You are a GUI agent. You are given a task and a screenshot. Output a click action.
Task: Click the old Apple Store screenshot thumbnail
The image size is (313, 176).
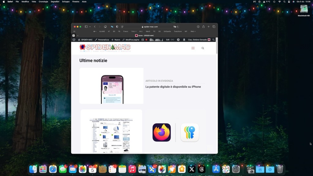[111, 132]
